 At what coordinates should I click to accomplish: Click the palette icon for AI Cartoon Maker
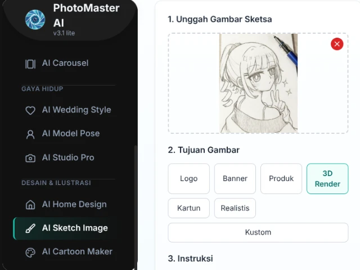(30, 253)
